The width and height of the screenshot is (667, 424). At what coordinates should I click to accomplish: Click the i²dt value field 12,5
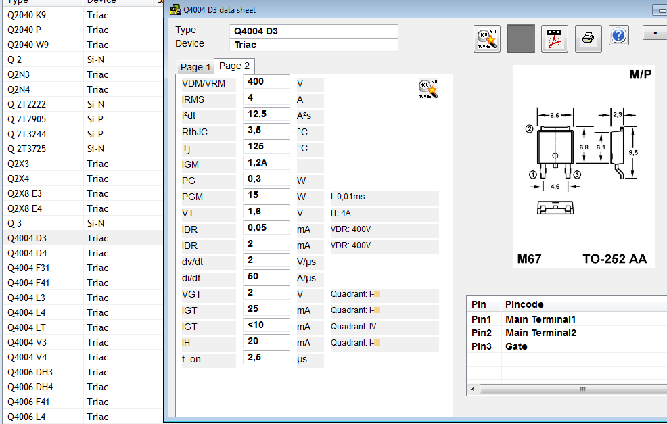(x=267, y=114)
